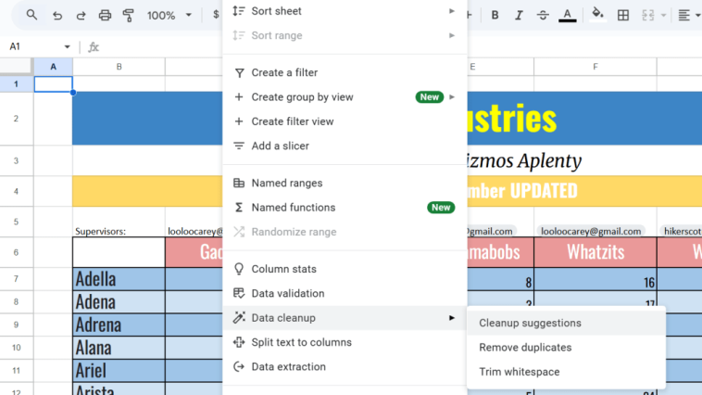Open the borders tool
The image size is (702, 395).
[x=623, y=15]
